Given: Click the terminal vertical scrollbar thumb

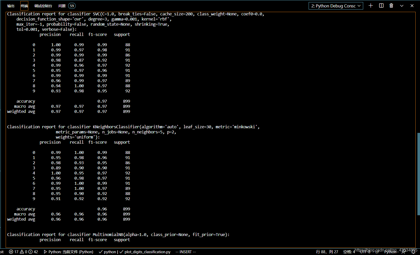Looking at the screenshot, I should (418, 174).
